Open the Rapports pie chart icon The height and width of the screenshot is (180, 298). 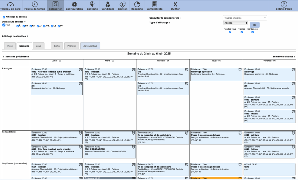[x=137, y=4]
